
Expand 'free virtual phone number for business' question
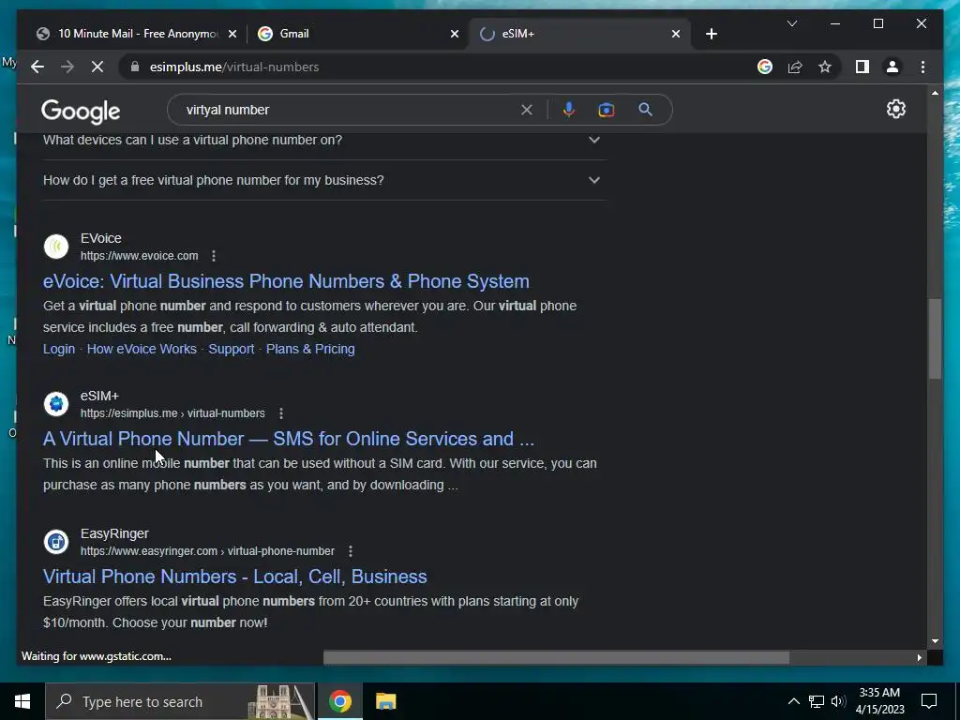(x=324, y=180)
